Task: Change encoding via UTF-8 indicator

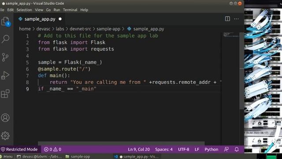Action: [183, 149]
